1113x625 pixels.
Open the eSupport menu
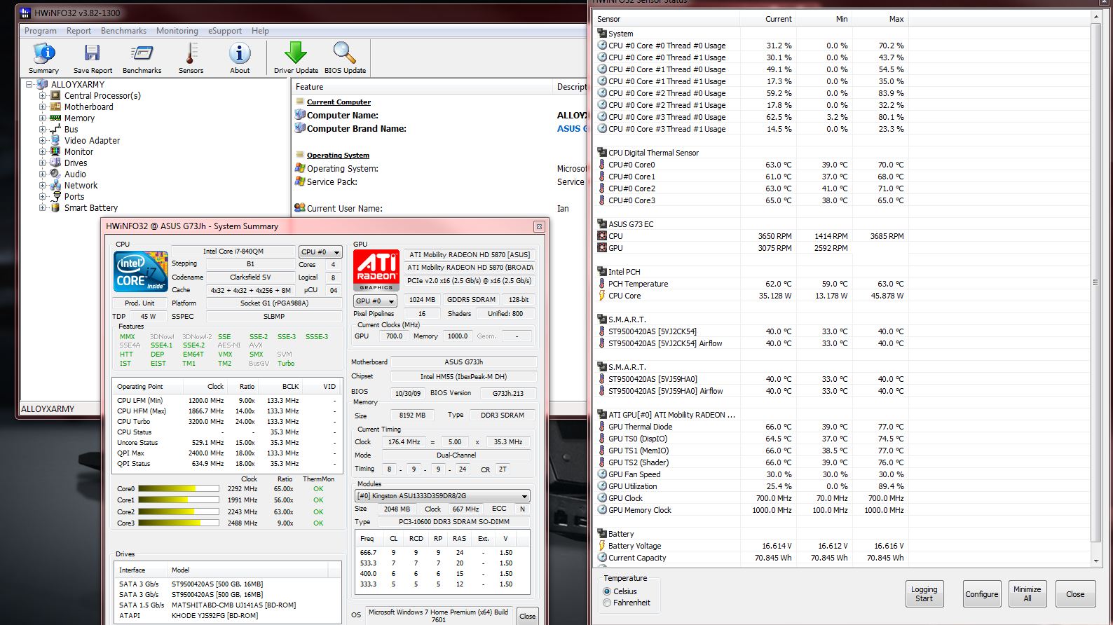coord(225,31)
